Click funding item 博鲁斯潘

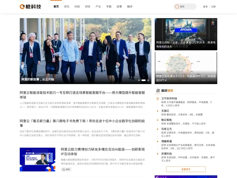(x=167, y=141)
